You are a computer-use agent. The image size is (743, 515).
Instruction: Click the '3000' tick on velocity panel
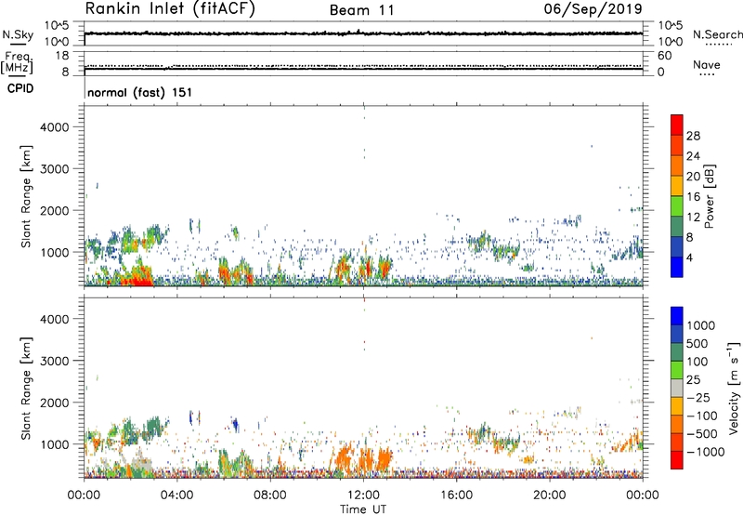[55, 361]
